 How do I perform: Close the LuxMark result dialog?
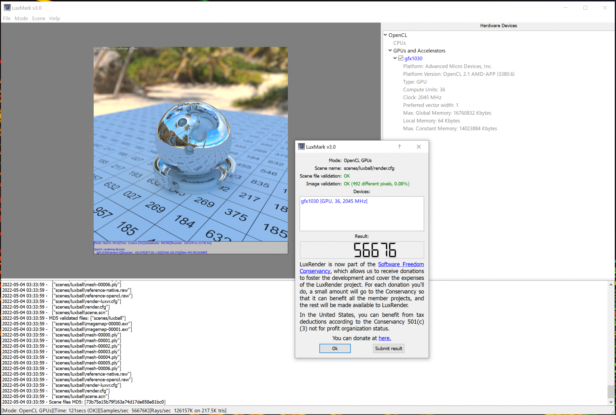pyautogui.click(x=419, y=147)
